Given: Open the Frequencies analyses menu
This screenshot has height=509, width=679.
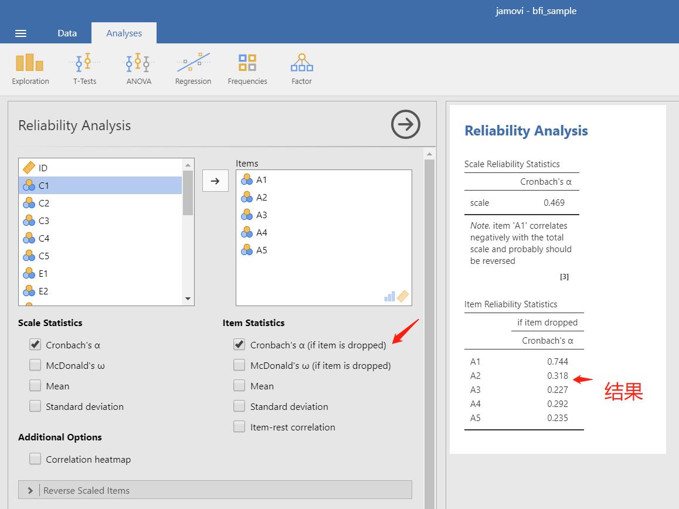Looking at the screenshot, I should click(x=247, y=69).
